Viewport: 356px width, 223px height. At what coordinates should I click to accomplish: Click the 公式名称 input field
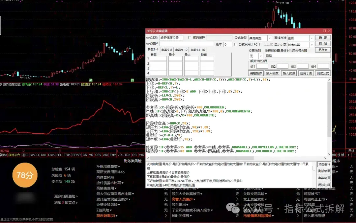pyautogui.click(x=171, y=38)
